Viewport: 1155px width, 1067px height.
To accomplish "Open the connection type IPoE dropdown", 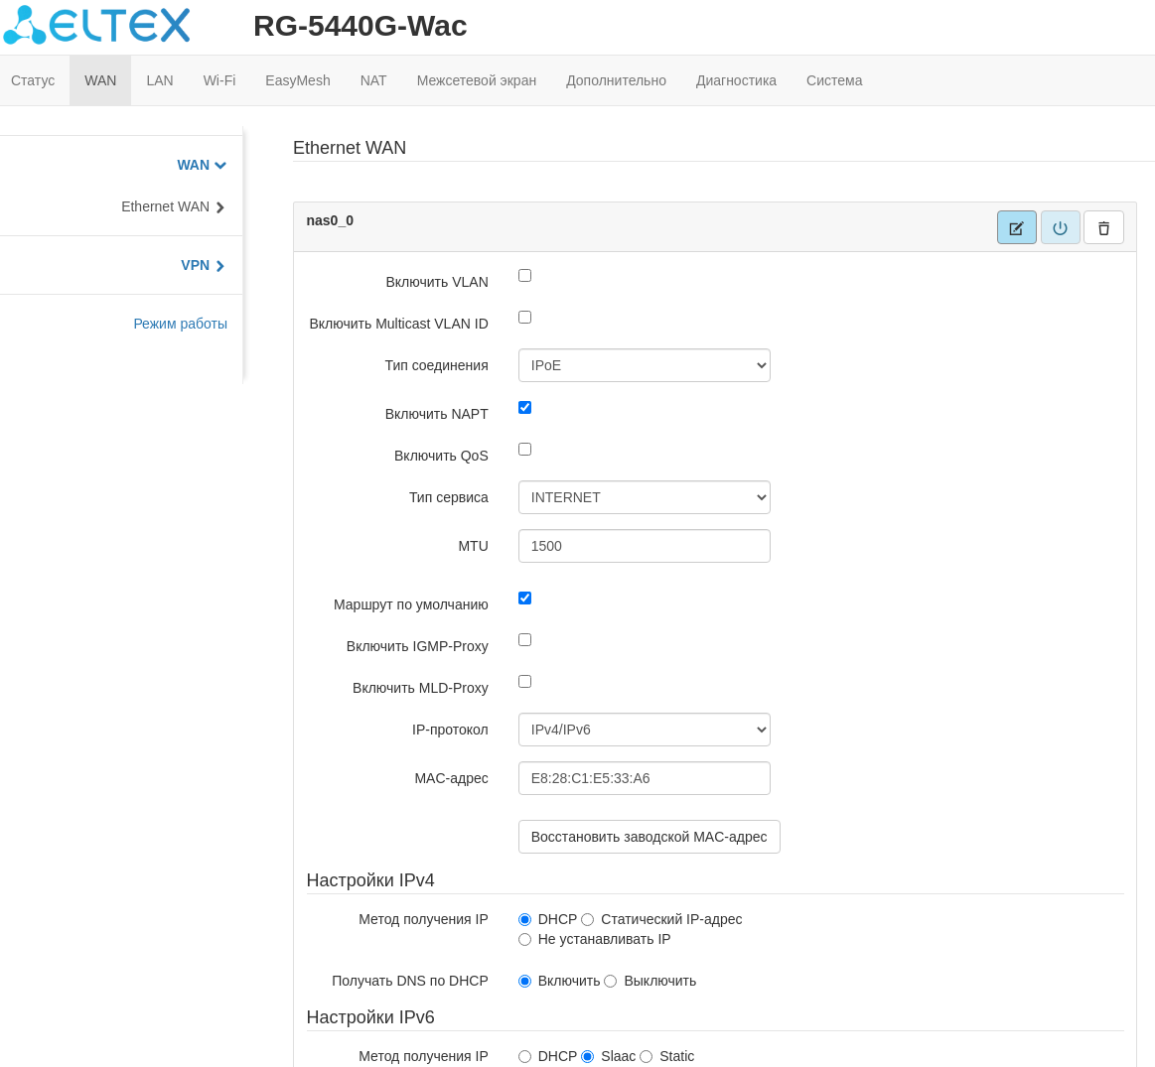I will [x=644, y=365].
